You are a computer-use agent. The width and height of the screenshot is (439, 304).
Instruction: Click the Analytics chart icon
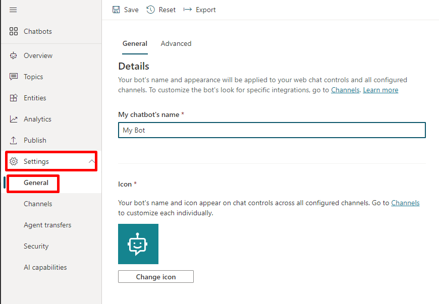click(14, 119)
